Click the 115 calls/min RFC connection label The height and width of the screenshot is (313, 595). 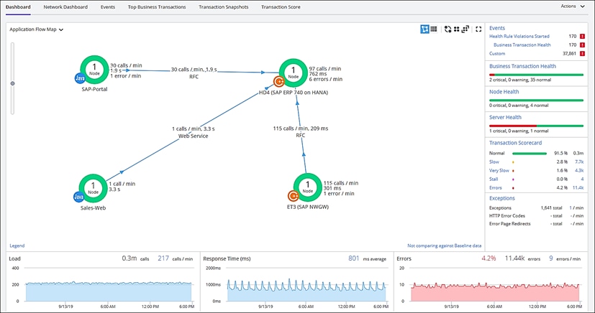(x=301, y=132)
